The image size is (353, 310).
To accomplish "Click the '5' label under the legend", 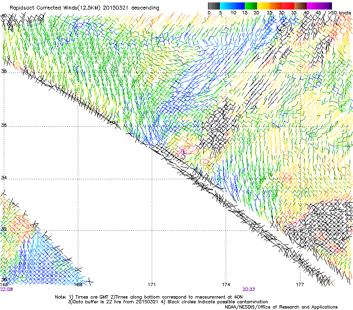I will tap(220, 13).
